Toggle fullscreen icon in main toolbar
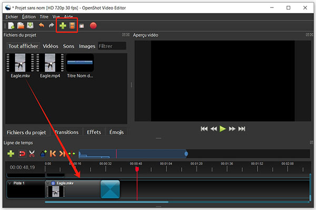316x210 pixels. coord(82,26)
